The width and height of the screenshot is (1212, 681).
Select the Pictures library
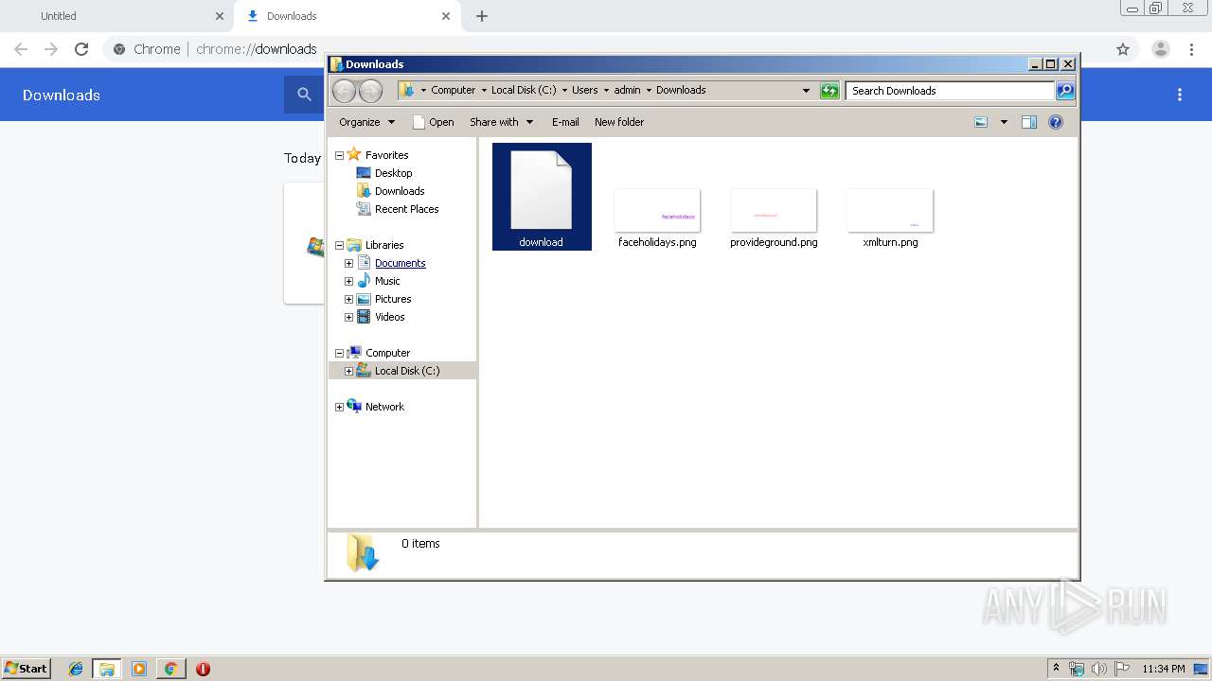click(392, 299)
